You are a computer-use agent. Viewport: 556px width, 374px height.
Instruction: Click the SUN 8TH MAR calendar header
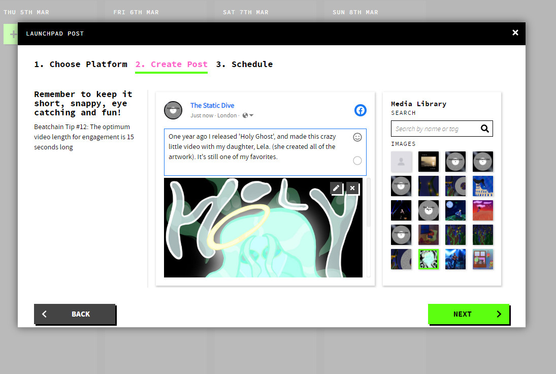[x=355, y=12]
